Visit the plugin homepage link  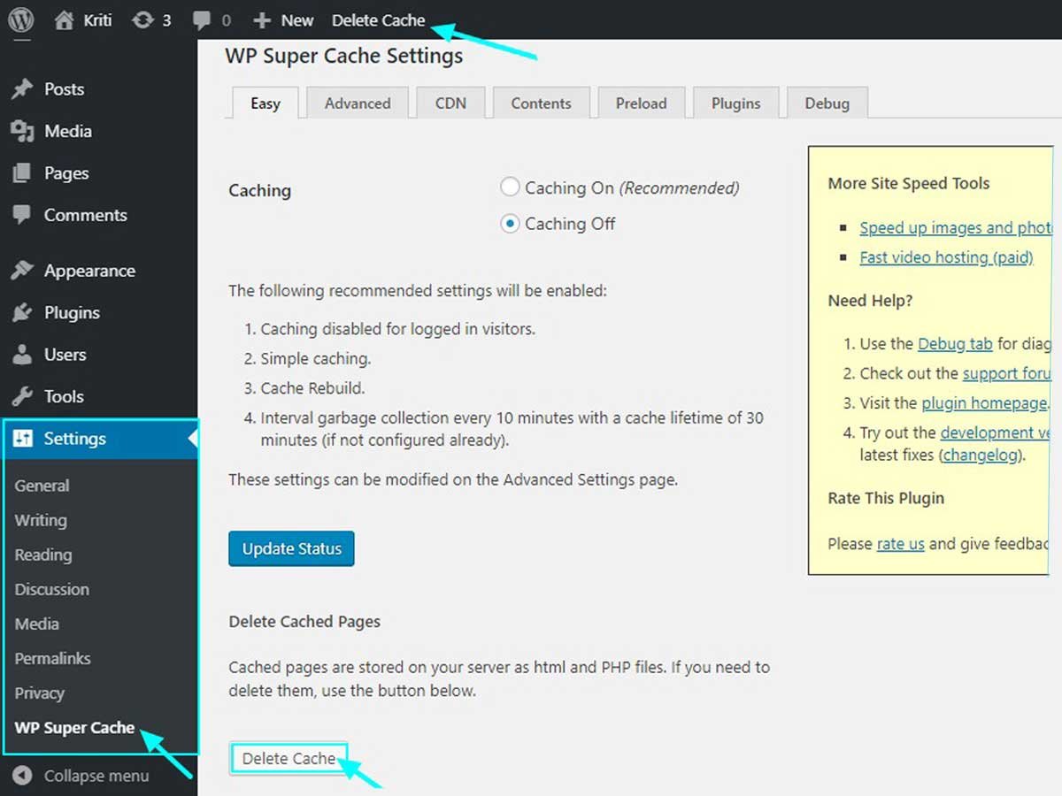(984, 402)
